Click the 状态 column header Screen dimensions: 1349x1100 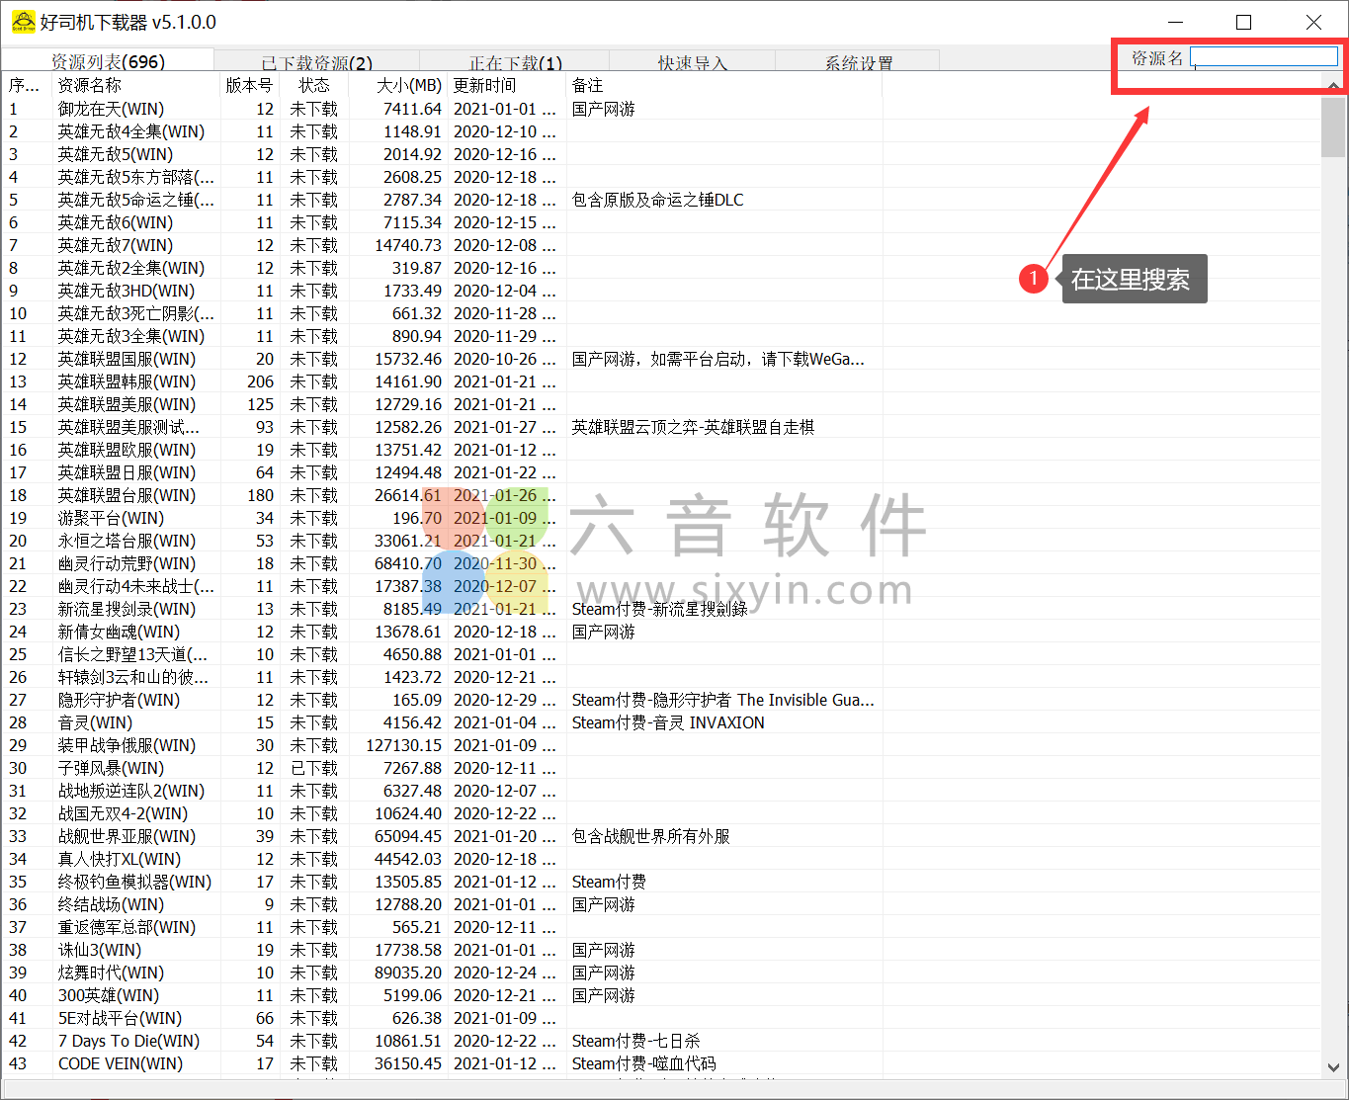(313, 85)
